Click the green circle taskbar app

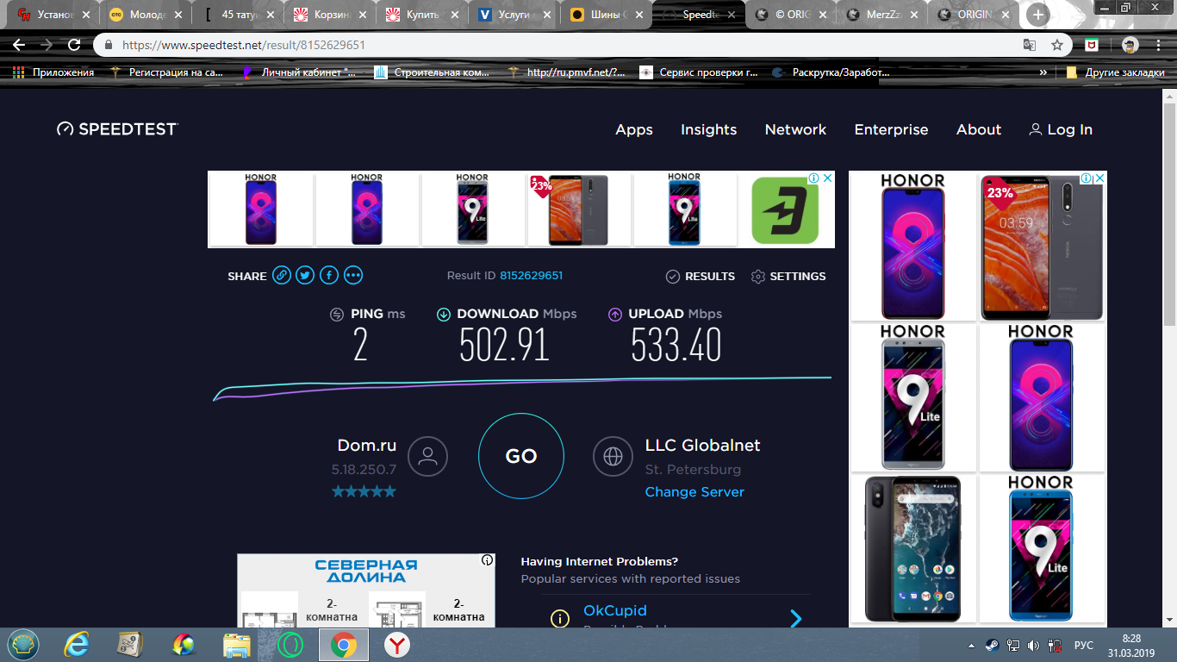click(x=290, y=644)
